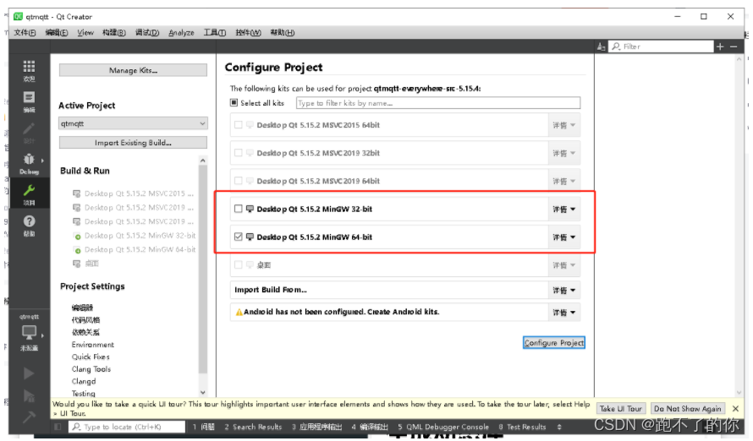Open the qtmqtt kit selector monitor icon

(29, 332)
